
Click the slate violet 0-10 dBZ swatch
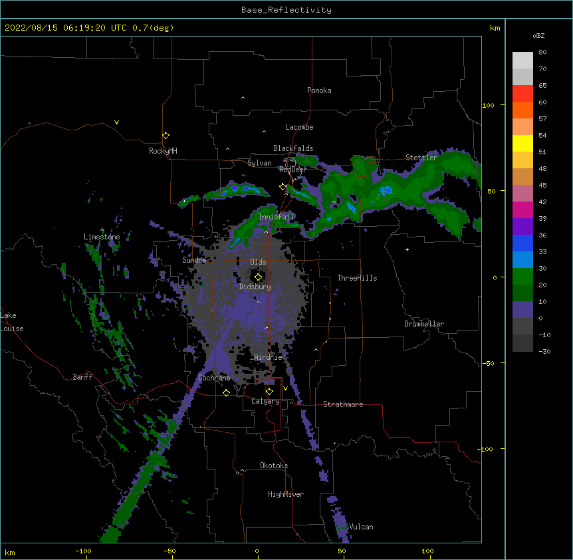(x=522, y=310)
